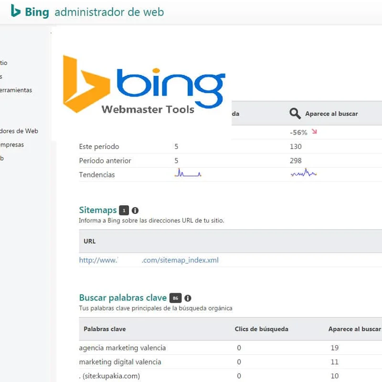The width and height of the screenshot is (382, 382).
Task: Click the red downward trend arrow next to -56%
Action: point(314,132)
